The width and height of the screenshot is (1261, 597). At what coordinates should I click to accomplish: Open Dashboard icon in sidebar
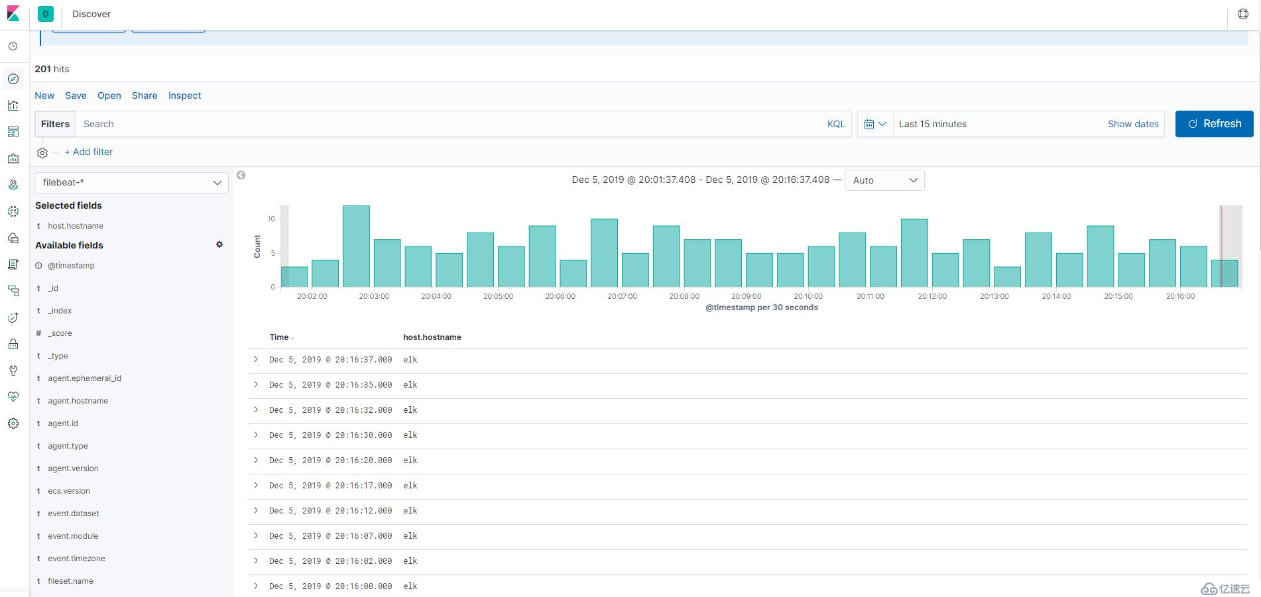pyautogui.click(x=13, y=132)
